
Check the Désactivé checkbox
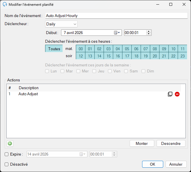click(6, 164)
